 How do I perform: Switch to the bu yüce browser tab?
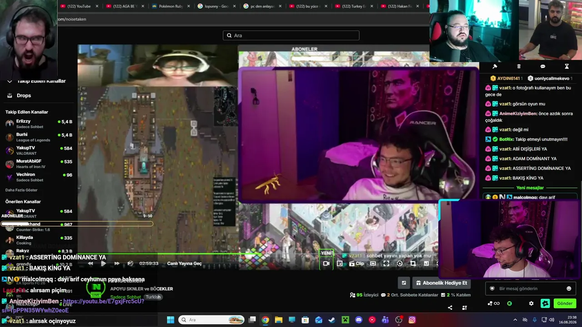309,6
